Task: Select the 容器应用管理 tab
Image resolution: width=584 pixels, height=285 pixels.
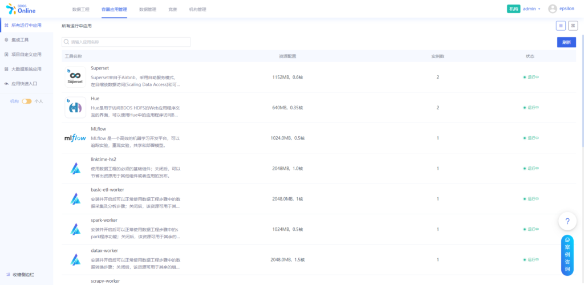Action: click(x=114, y=10)
